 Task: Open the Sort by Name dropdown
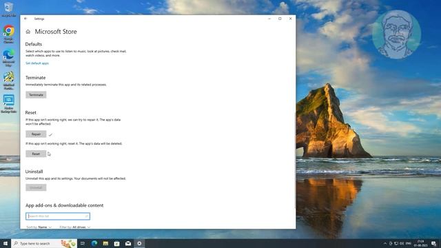pos(39,227)
